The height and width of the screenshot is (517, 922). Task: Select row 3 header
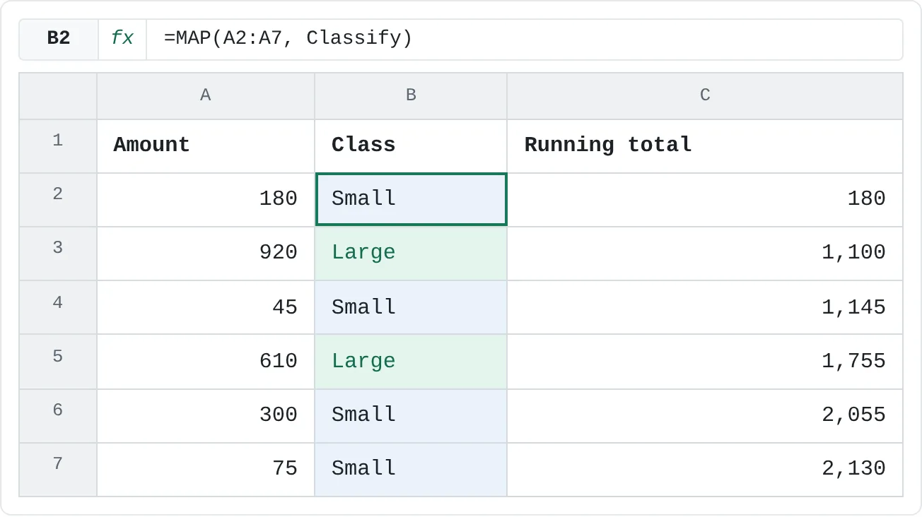[x=58, y=253]
